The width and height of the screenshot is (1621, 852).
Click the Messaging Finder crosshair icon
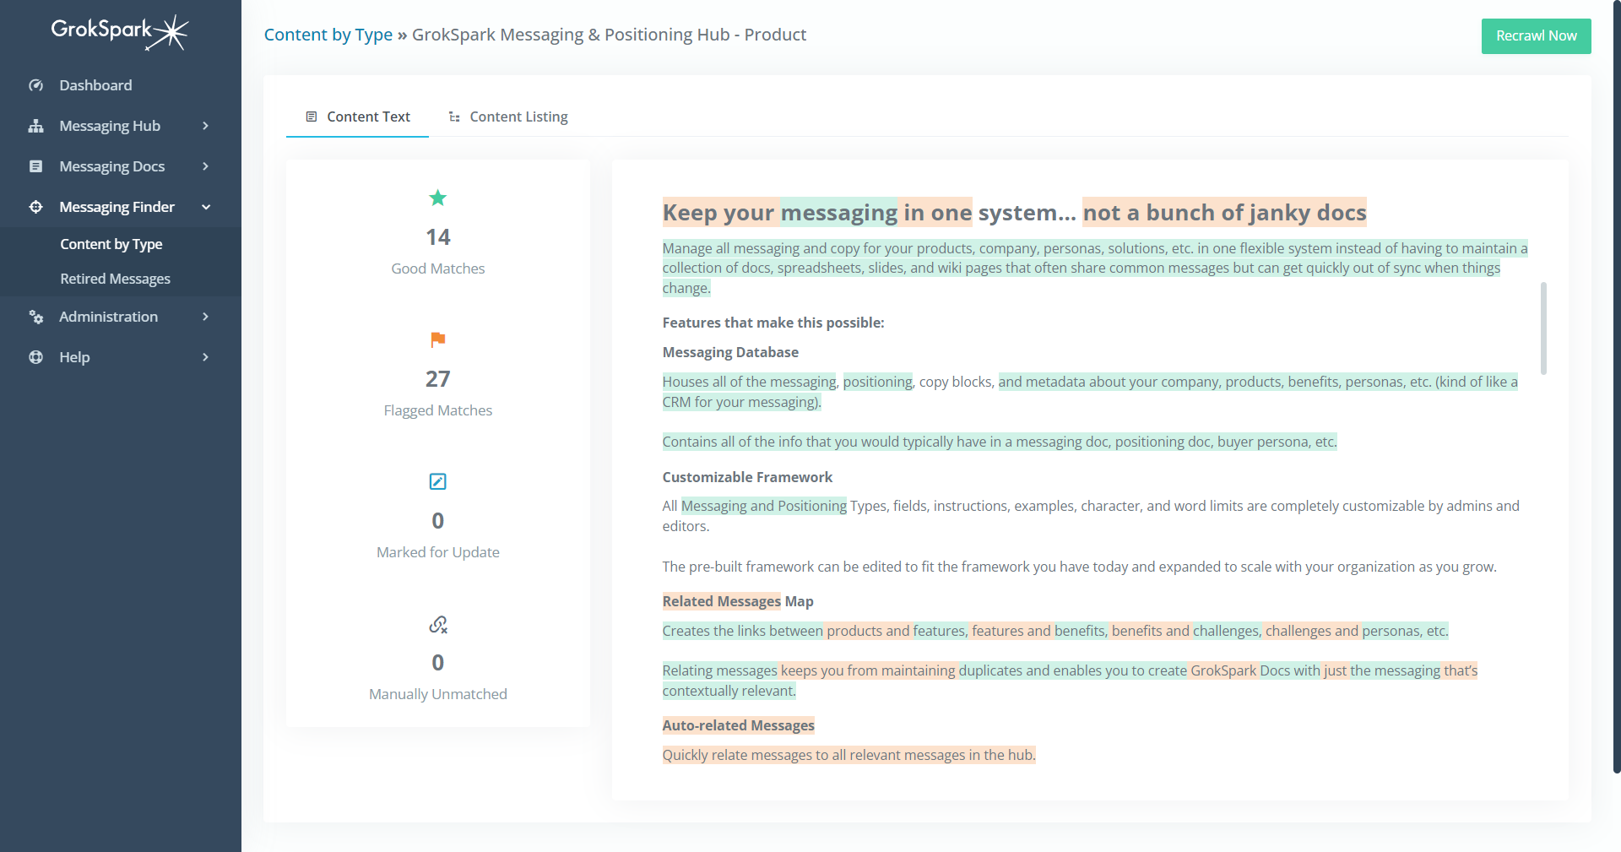(x=35, y=207)
